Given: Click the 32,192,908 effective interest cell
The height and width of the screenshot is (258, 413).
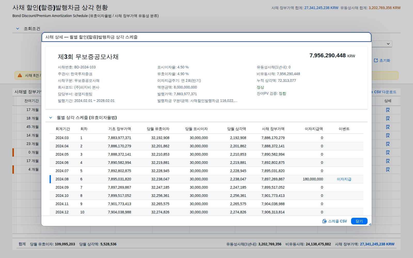Looking at the screenshot, I should coord(160,138).
